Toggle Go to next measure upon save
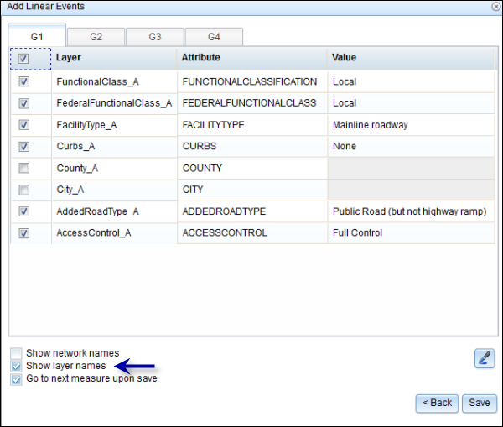This screenshot has width=503, height=427. pos(17,378)
